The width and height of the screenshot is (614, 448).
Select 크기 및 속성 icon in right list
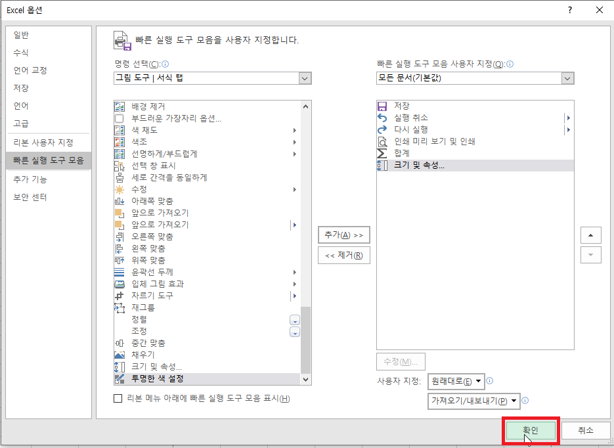click(x=382, y=166)
